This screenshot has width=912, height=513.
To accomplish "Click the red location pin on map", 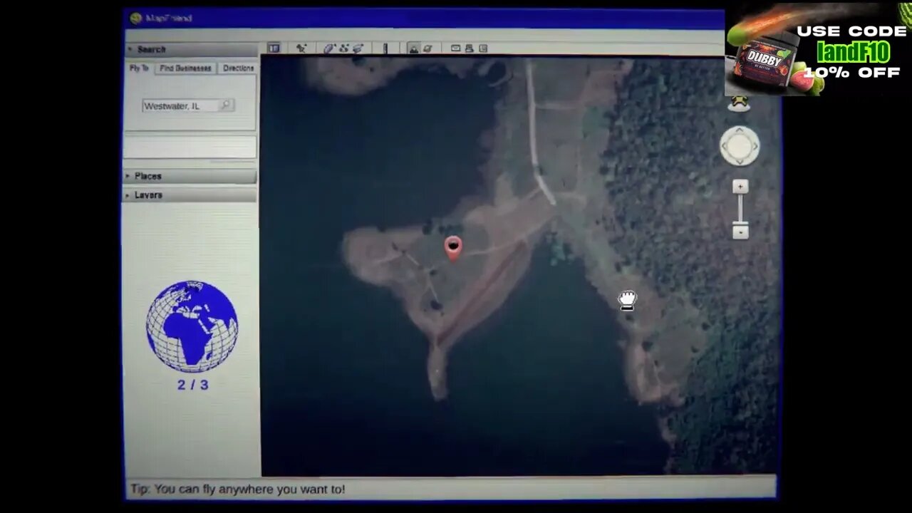I will point(452,247).
